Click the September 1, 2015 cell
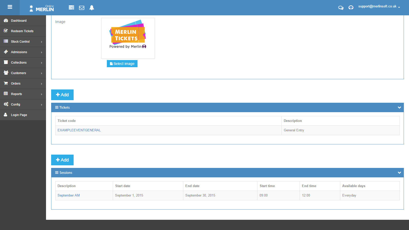Screen dimensions: 409x230 point(148,195)
